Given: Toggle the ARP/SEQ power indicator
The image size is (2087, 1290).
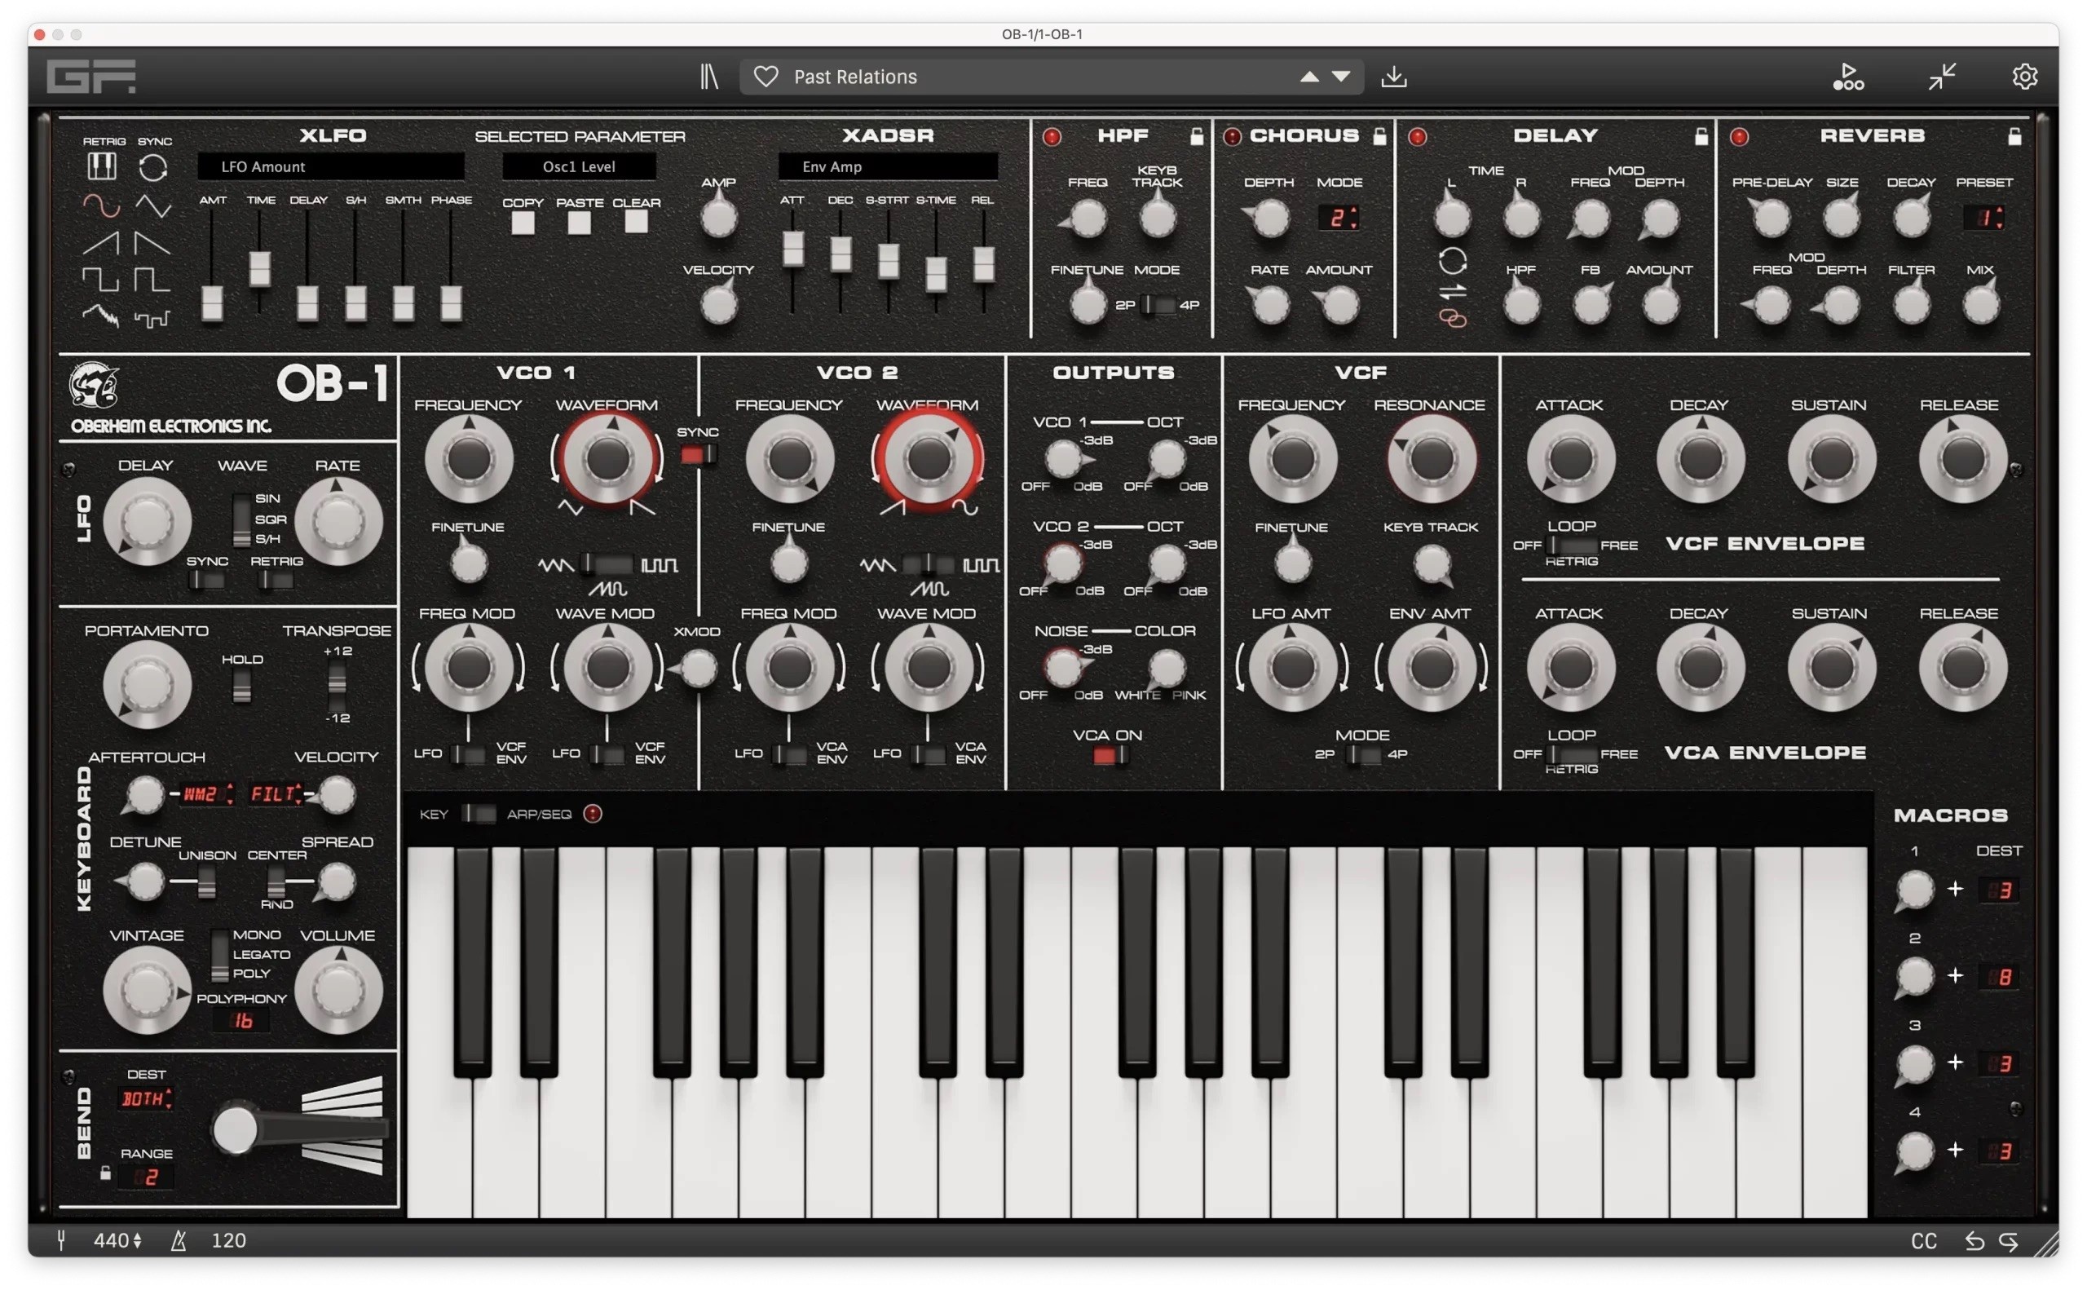Looking at the screenshot, I should tap(593, 814).
